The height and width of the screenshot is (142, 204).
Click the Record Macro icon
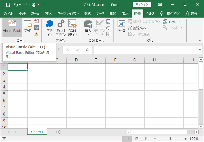point(37,21)
